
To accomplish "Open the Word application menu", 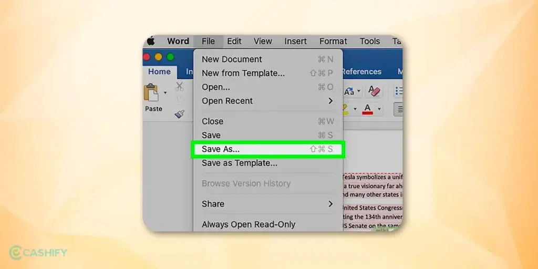I will point(178,41).
